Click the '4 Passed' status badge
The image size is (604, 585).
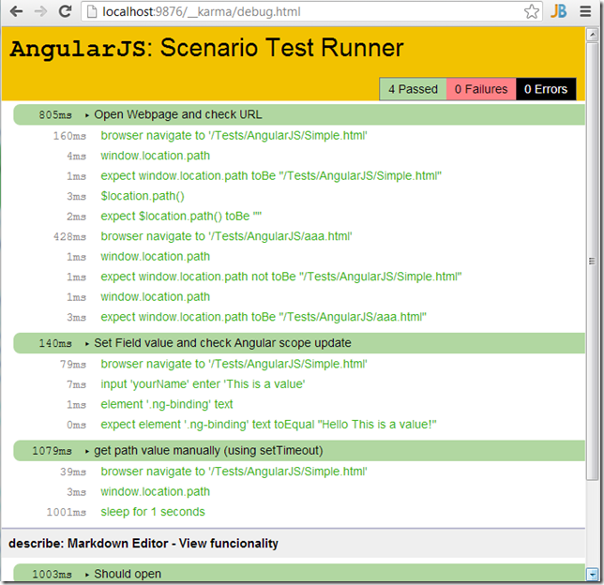(x=413, y=89)
